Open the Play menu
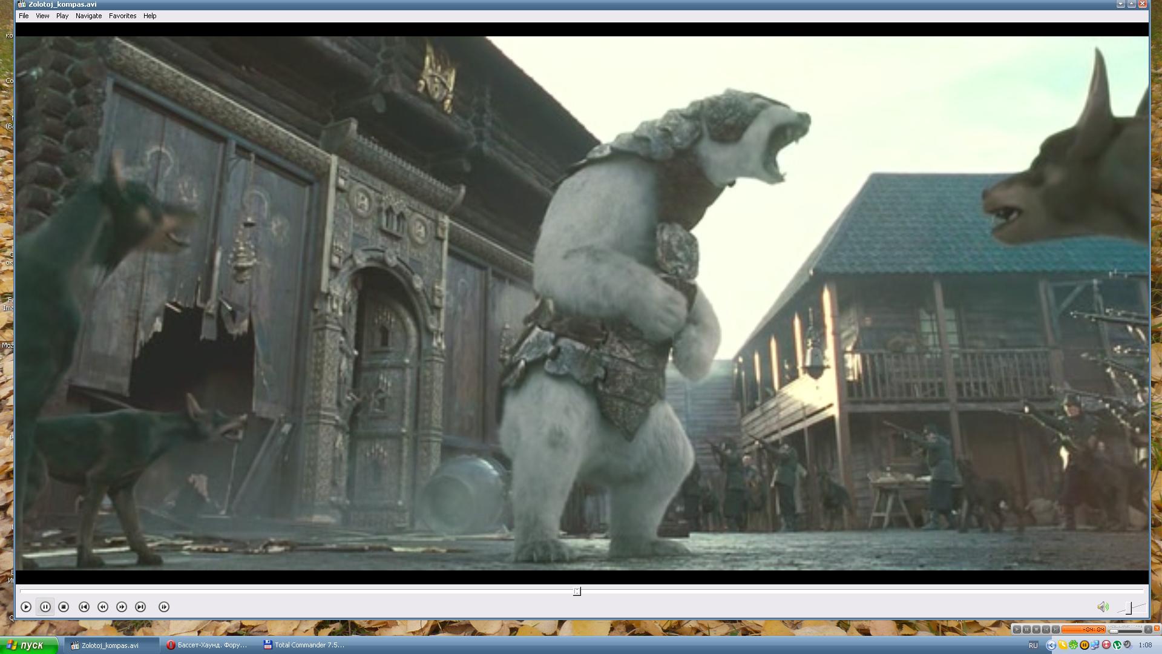 62,16
